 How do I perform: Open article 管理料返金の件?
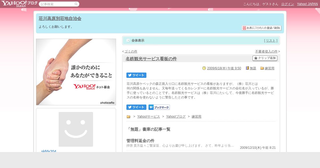pyautogui.click(x=140, y=141)
